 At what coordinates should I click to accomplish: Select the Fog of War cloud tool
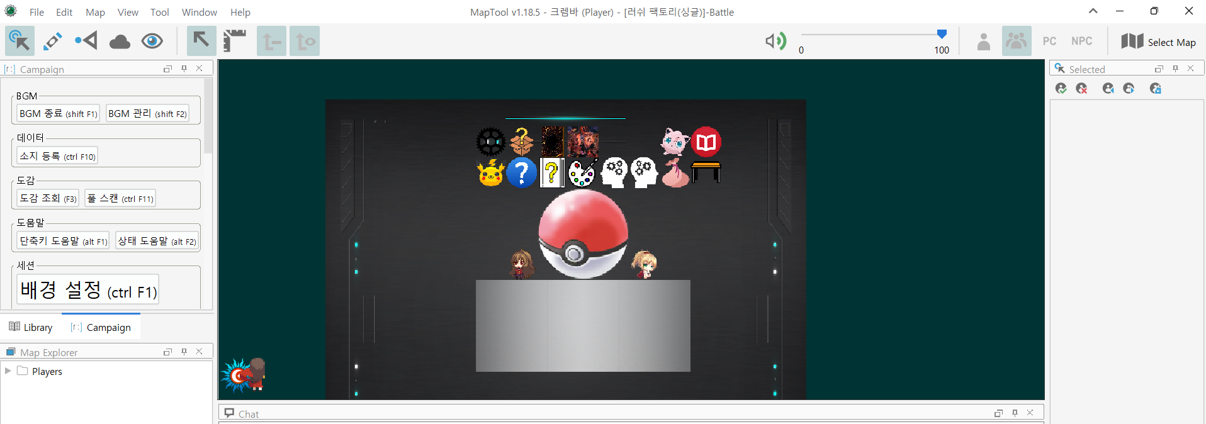pyautogui.click(x=120, y=42)
